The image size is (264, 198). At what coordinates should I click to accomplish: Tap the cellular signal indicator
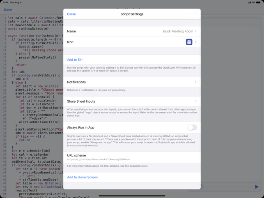click(x=249, y=2)
